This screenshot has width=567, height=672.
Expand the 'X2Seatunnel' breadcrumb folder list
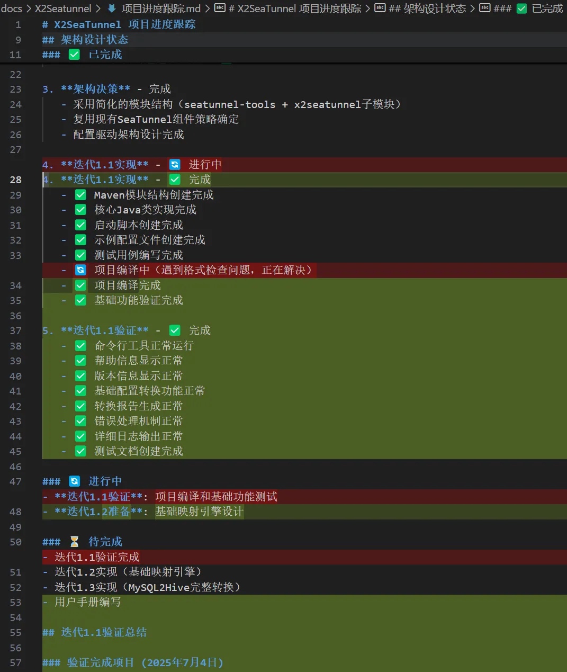tap(63, 8)
